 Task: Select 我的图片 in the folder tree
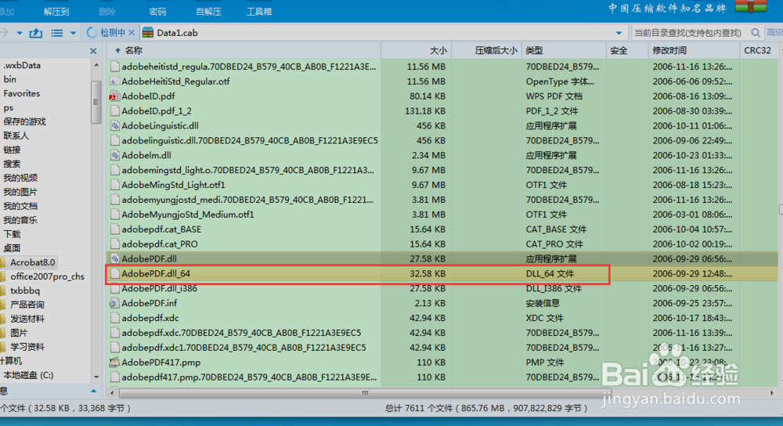[20, 192]
